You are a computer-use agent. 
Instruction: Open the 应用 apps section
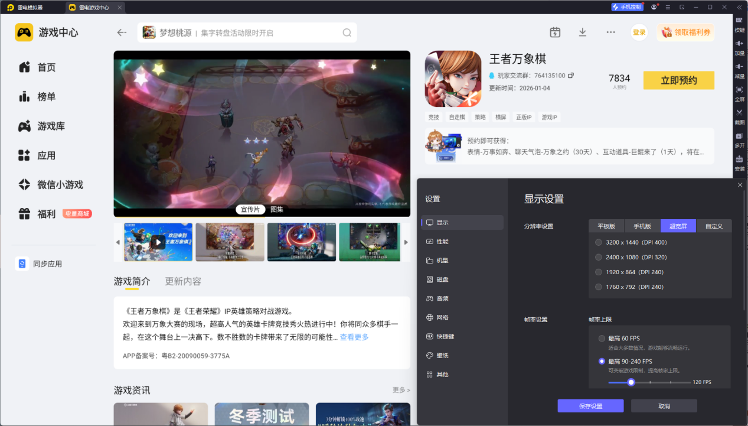pos(37,155)
